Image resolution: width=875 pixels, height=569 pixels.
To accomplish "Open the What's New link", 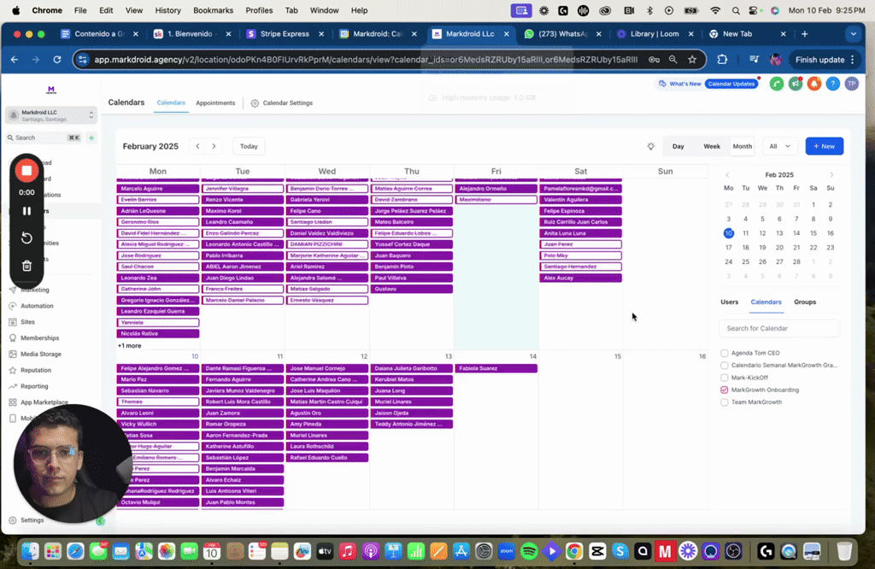I will pos(679,84).
